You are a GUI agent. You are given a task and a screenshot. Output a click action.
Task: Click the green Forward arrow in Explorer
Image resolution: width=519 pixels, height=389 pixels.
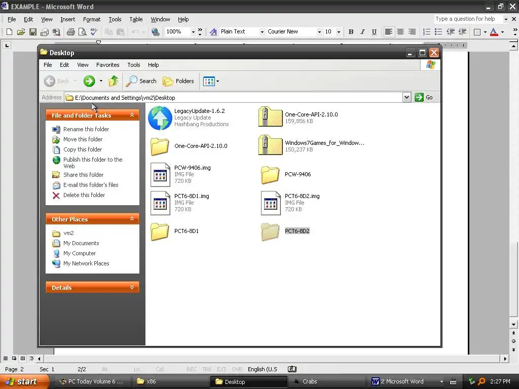point(89,81)
